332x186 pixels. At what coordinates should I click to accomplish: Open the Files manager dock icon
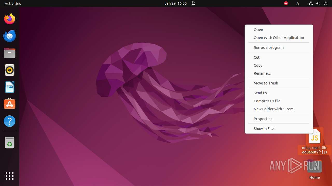pyautogui.click(x=10, y=53)
